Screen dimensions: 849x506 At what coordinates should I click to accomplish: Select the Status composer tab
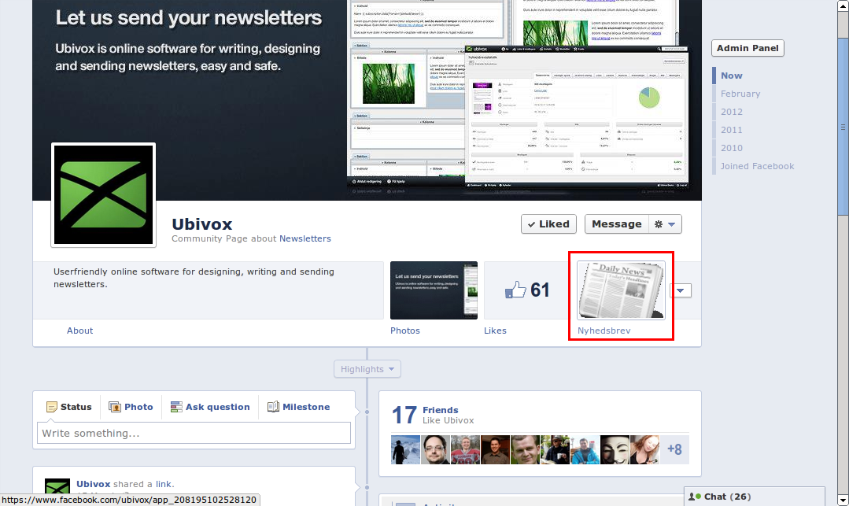68,407
